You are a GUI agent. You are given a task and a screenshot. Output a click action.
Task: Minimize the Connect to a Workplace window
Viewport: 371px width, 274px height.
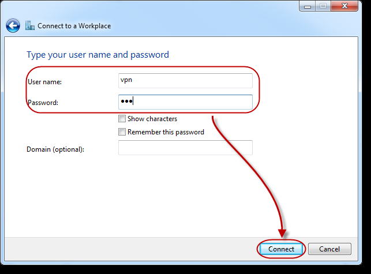click(307, 6)
